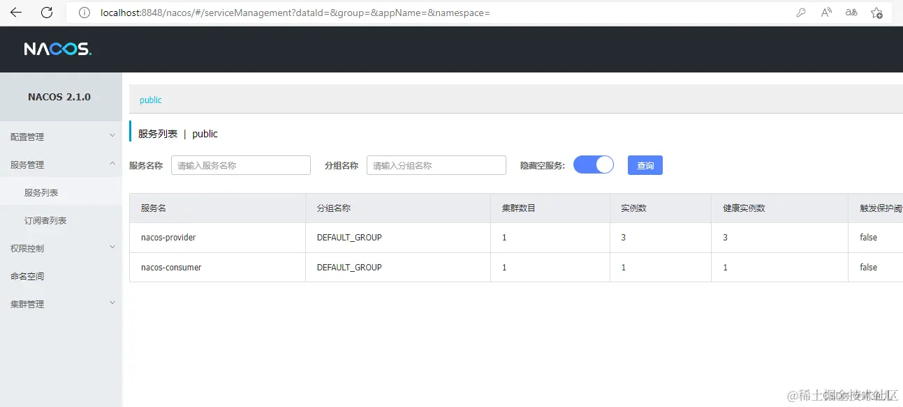Click the 健康实例数 column header
The width and height of the screenshot is (903, 407).
point(744,208)
